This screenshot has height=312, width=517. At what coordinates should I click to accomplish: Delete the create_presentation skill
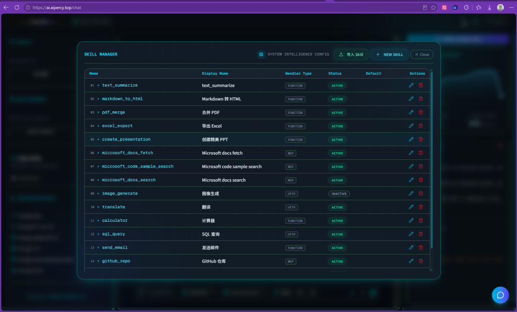tap(421, 139)
